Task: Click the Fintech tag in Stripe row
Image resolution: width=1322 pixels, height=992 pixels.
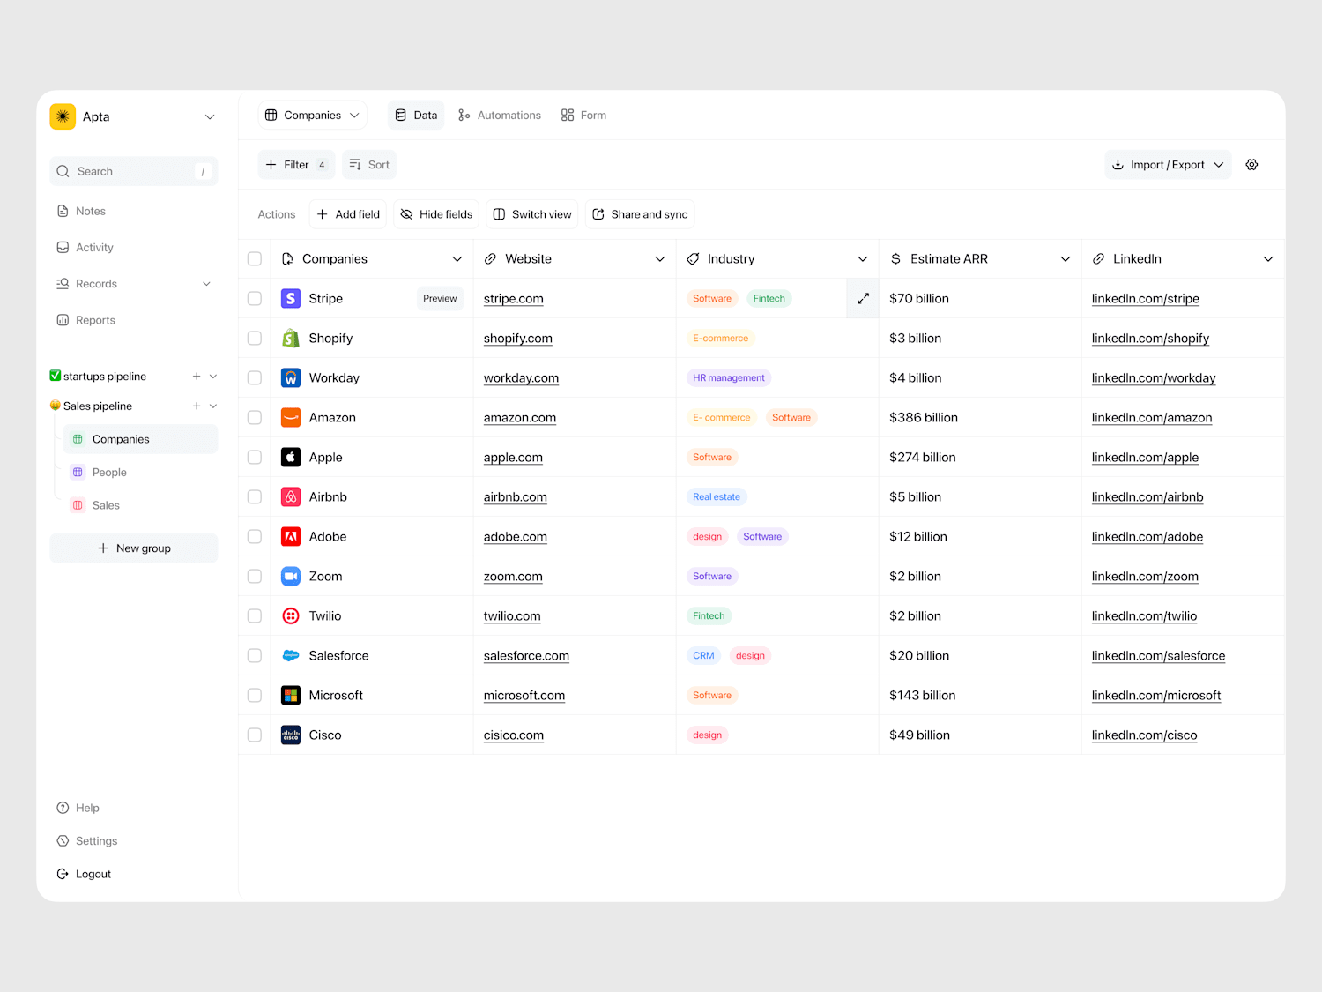Action: click(769, 299)
